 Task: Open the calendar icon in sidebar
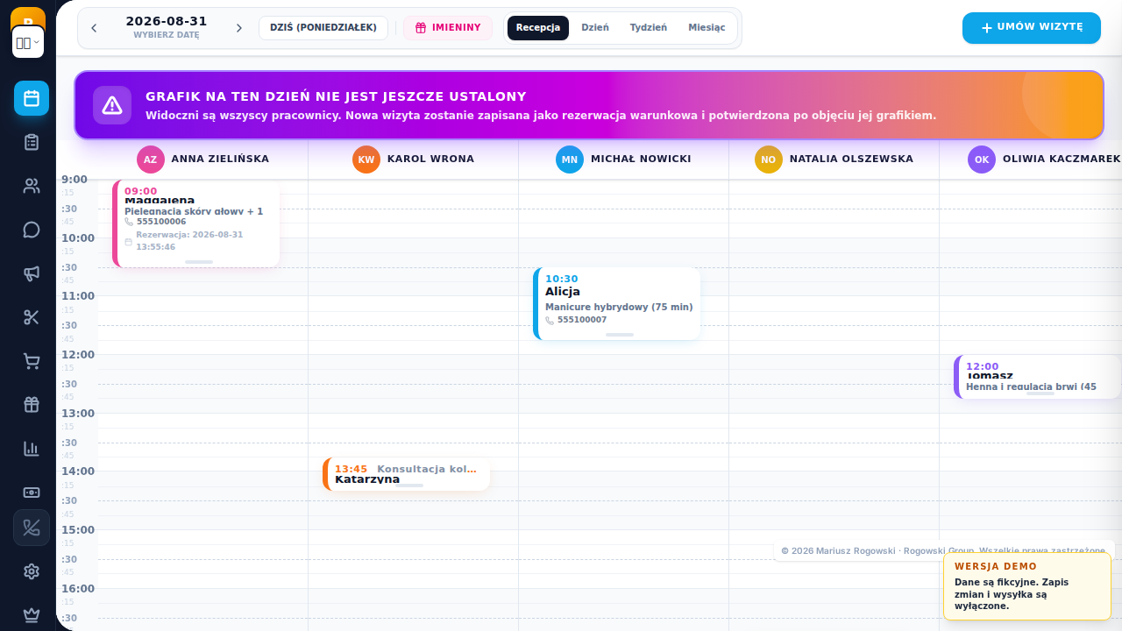pyautogui.click(x=32, y=98)
